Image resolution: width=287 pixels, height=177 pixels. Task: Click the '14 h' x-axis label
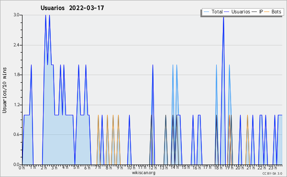point(175,167)
